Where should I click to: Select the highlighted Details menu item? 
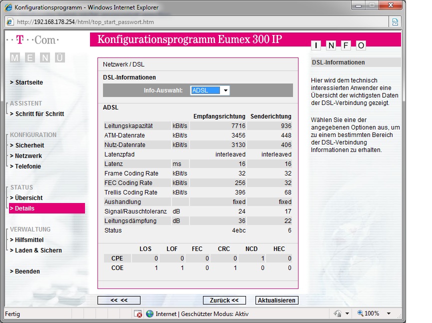(47, 208)
